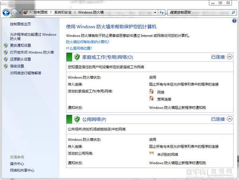Click the Control Panel icon in address bar

25,12
